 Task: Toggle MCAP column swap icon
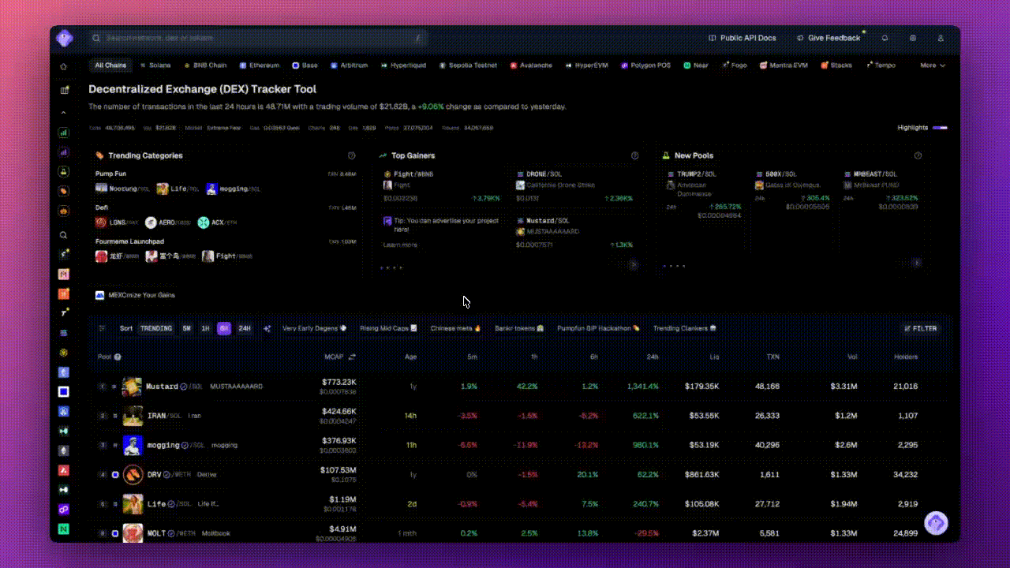(352, 357)
